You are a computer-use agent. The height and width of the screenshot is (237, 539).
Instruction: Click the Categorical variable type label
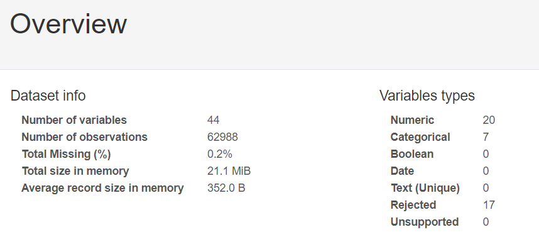tap(420, 137)
